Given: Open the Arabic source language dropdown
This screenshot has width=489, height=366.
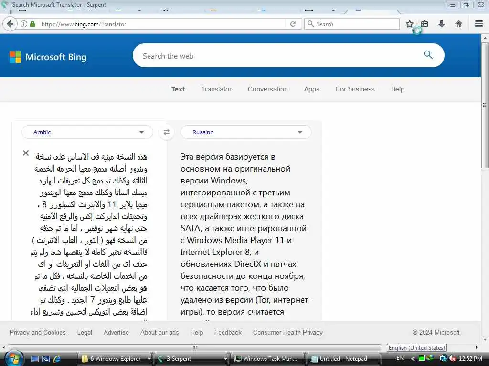Looking at the screenshot, I should (x=87, y=132).
